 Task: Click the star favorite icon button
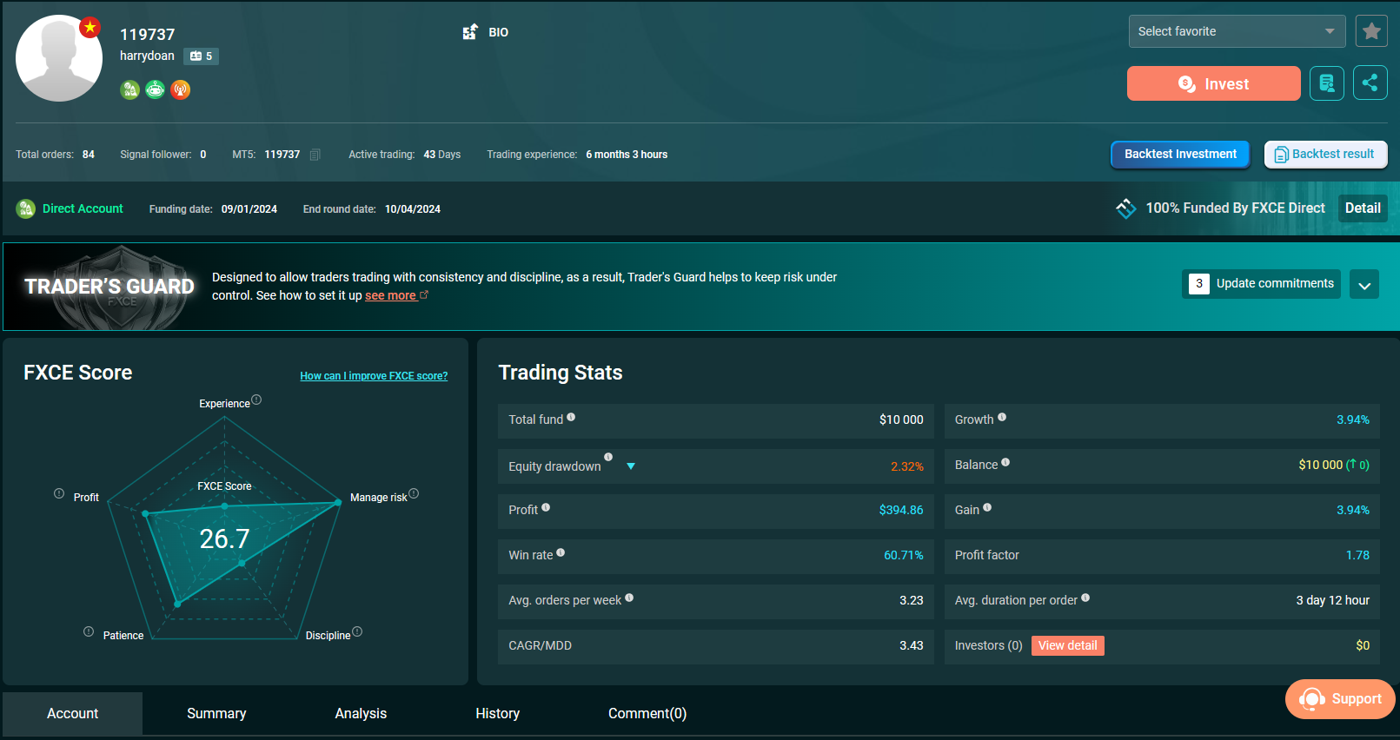pyautogui.click(x=1371, y=31)
